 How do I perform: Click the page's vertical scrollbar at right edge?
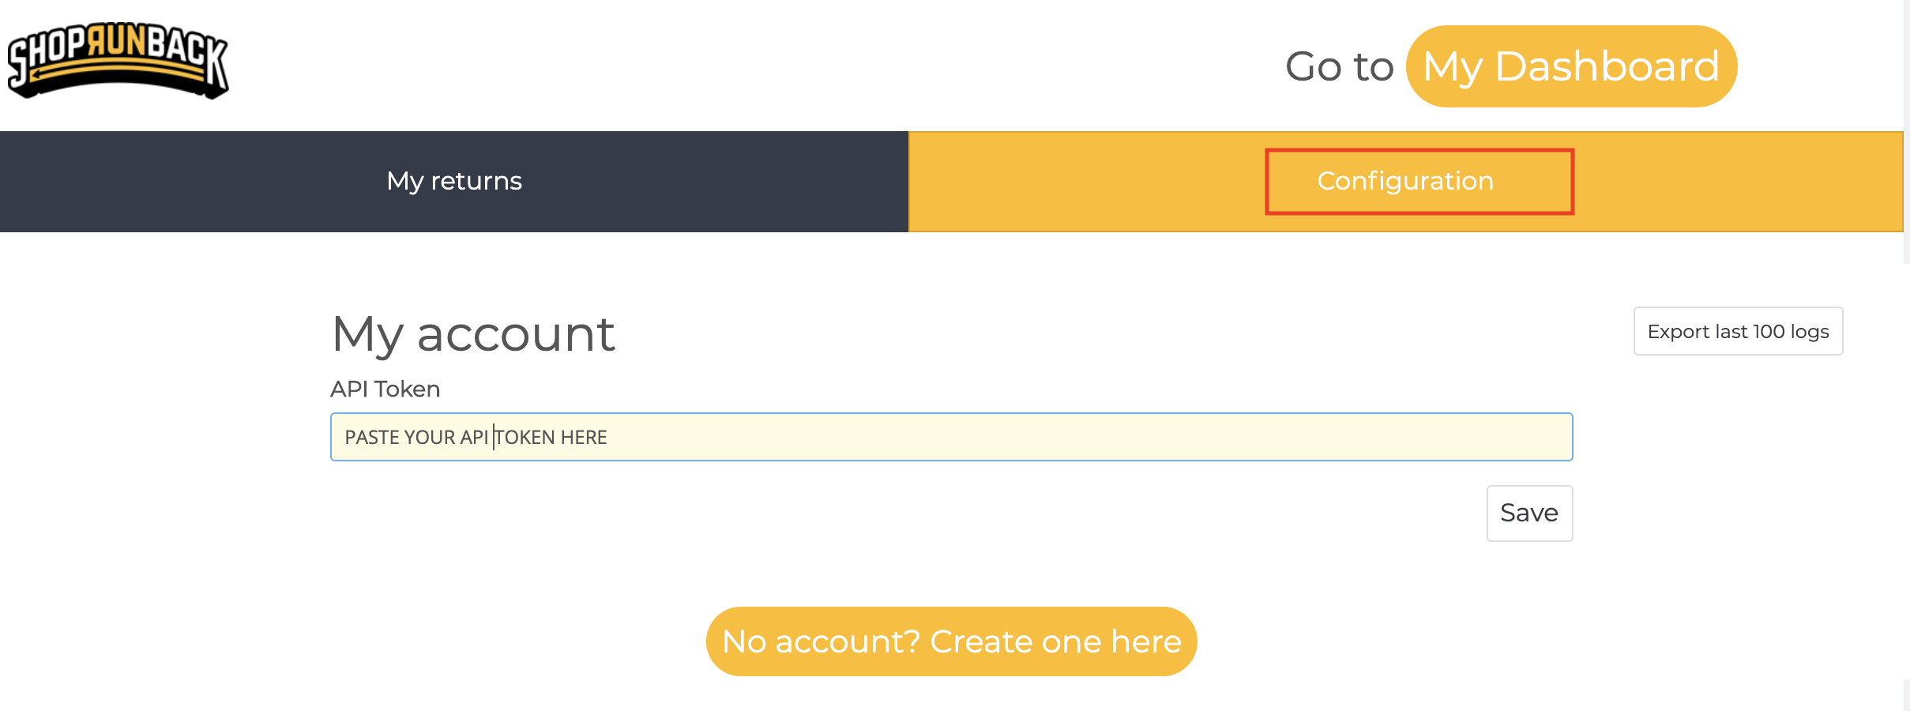point(1907,355)
